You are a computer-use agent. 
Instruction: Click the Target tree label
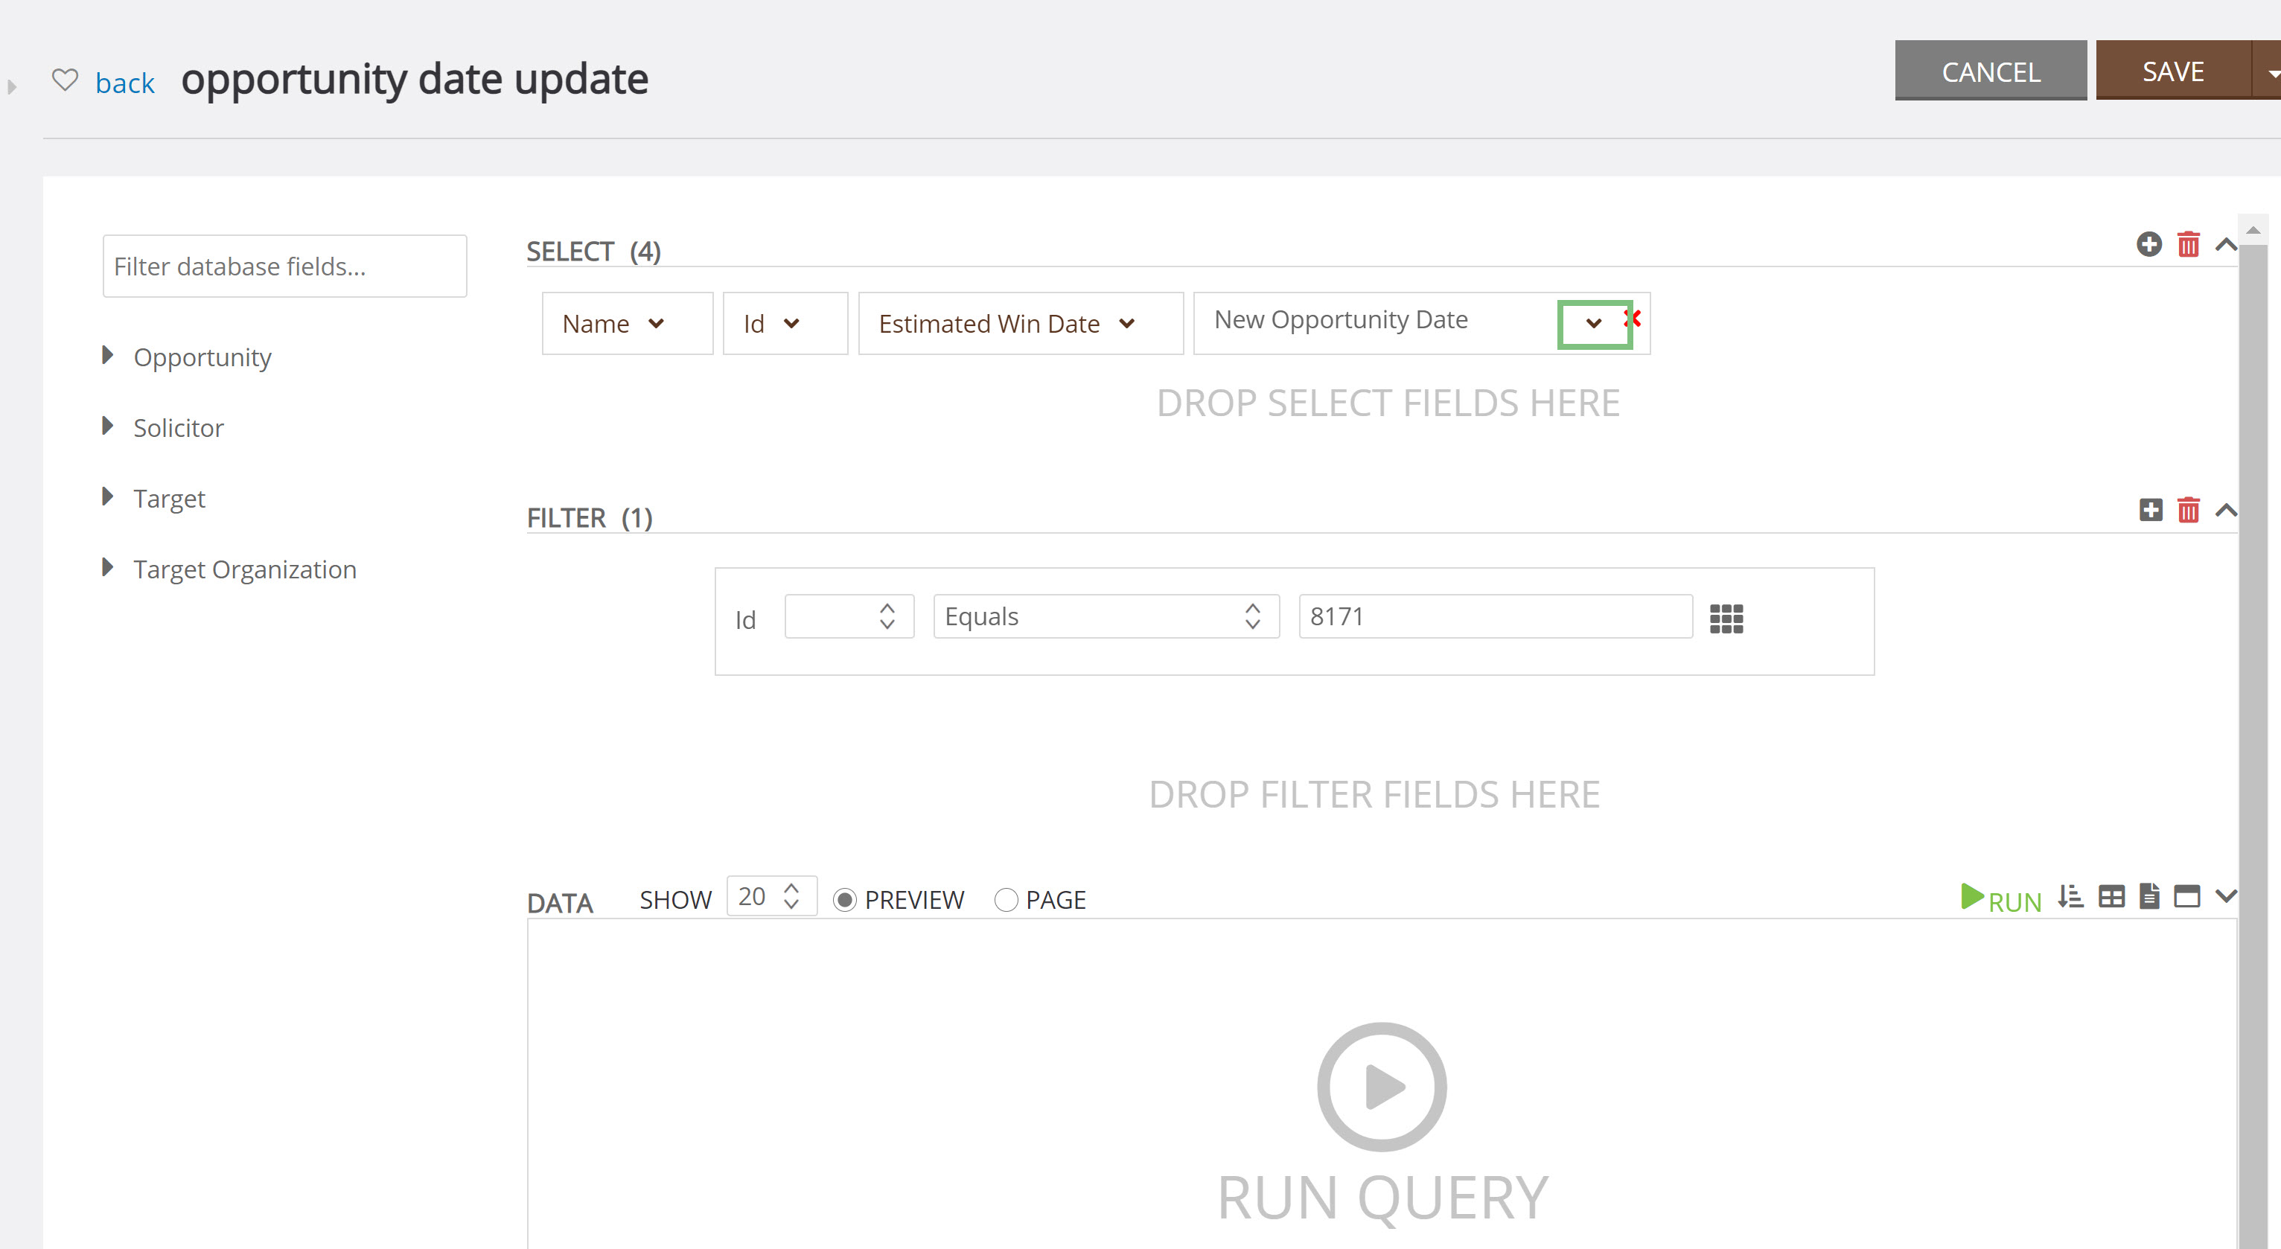(169, 499)
